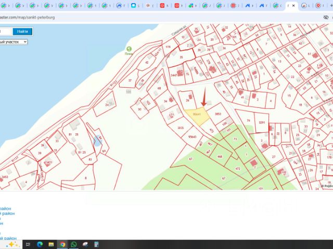This screenshot has height=249, width=333.
Task: Open File Explorer from the taskbar
Action: point(51,244)
